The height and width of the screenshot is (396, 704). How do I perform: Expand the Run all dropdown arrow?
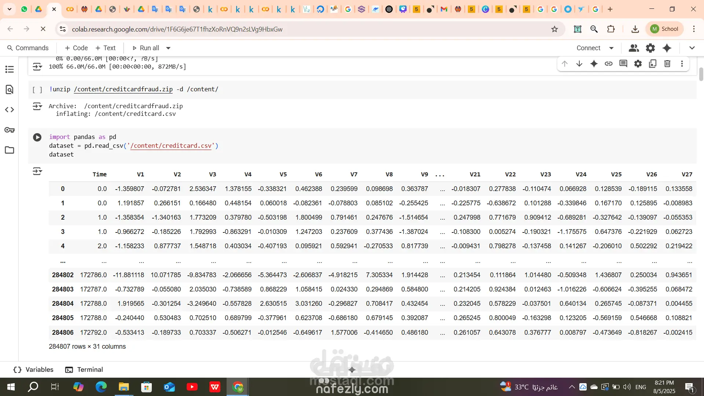tap(168, 48)
